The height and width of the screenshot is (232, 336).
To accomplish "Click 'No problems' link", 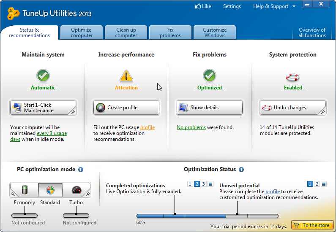I will [191, 127].
